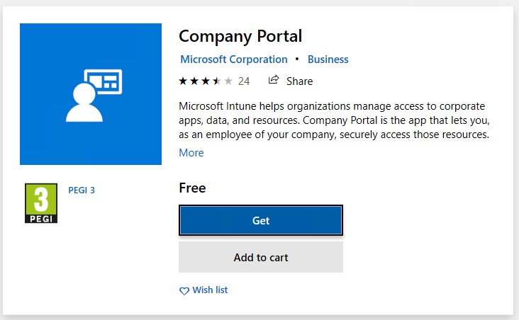Click the green PEGI 3 rating badge
Screen dimensions: 519x320
pyautogui.click(x=41, y=203)
